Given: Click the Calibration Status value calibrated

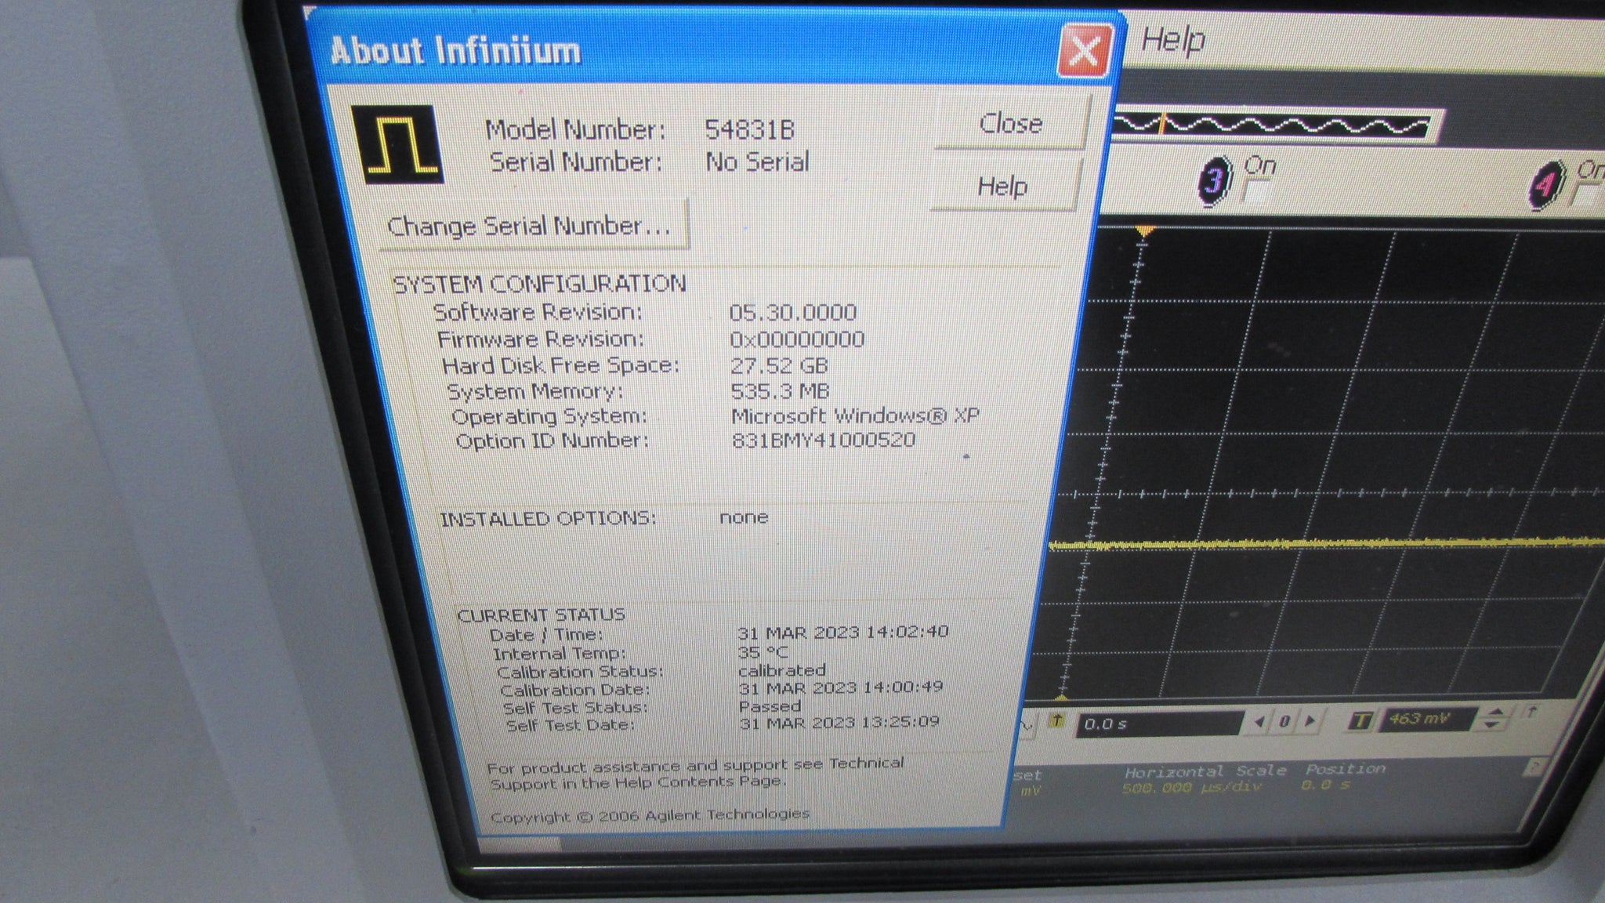Looking at the screenshot, I should (x=782, y=671).
